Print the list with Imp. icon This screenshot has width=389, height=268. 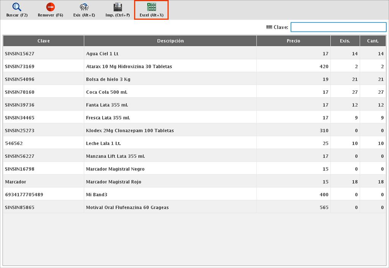point(118,7)
